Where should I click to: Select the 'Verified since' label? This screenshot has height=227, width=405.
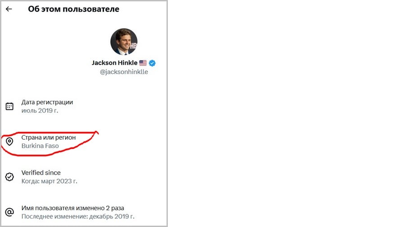coord(41,173)
